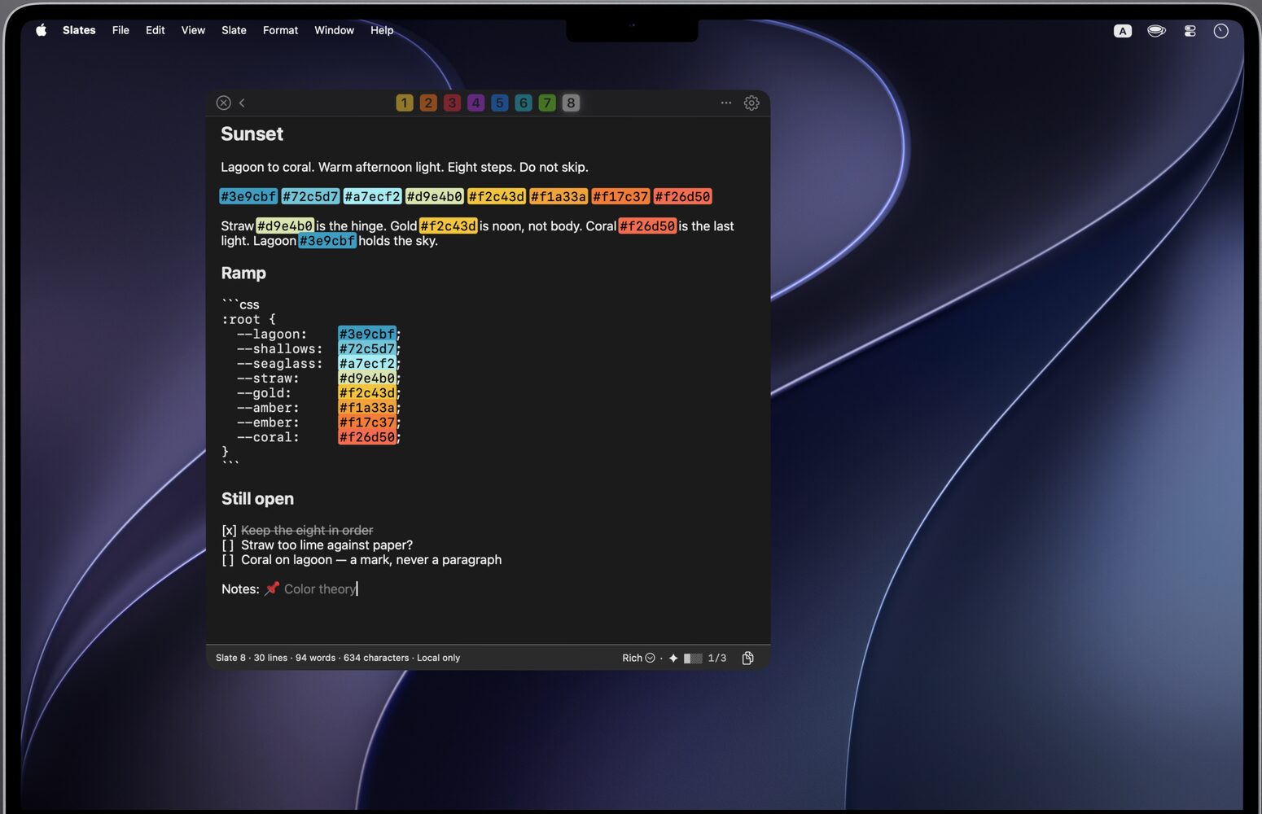
Task: Click the 'Sunset' title heading
Action: pyautogui.click(x=252, y=134)
